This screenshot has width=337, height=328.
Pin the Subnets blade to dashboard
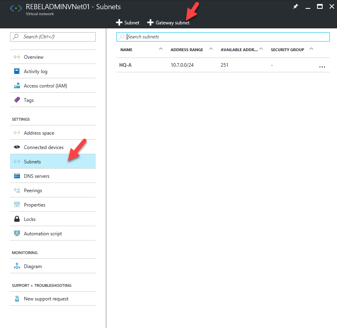(x=296, y=7)
